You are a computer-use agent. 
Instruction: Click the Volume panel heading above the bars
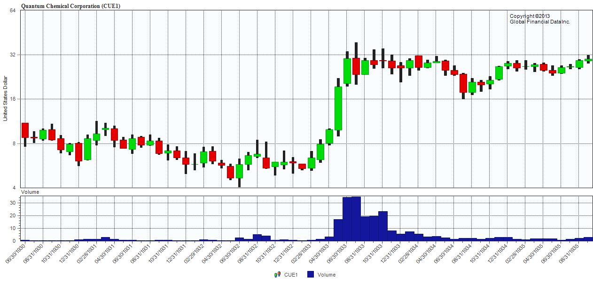pos(30,192)
